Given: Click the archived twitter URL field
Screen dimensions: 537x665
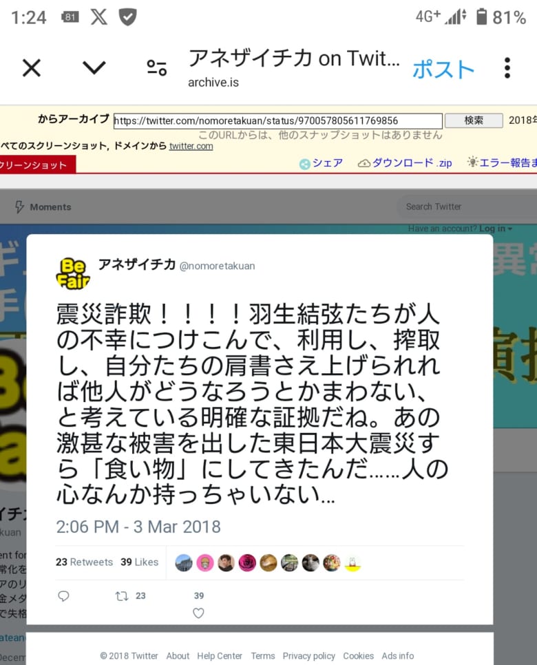Looking at the screenshot, I should coord(278,121).
